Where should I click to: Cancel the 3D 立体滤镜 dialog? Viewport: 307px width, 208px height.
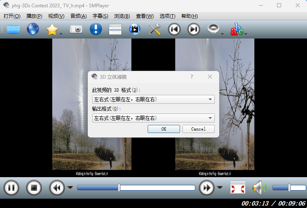pos(199,129)
